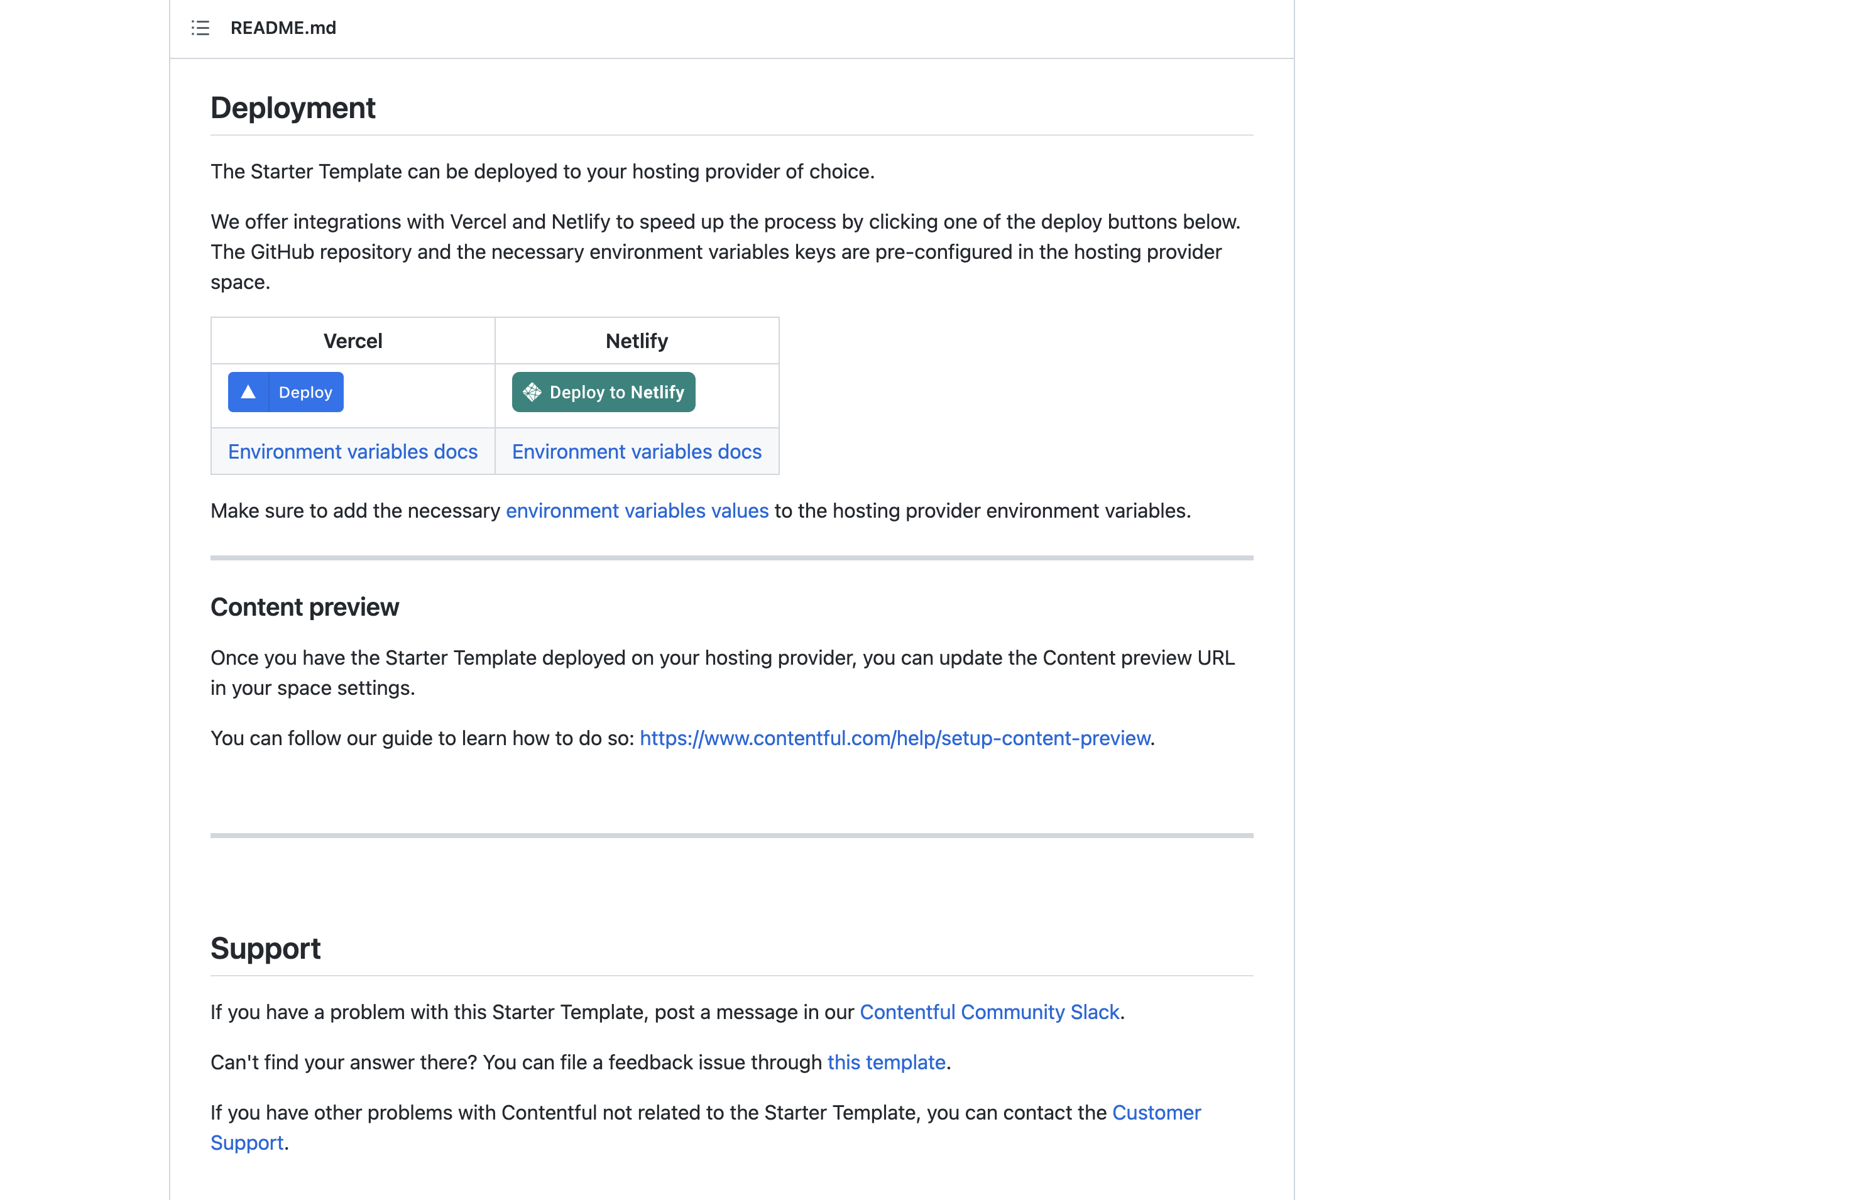Open the README outline list icon
Image resolution: width=1865 pixels, height=1200 pixels.
coord(200,28)
